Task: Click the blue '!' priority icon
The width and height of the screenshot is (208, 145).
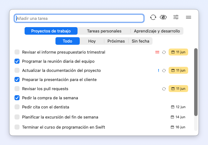Action: [x=159, y=70]
